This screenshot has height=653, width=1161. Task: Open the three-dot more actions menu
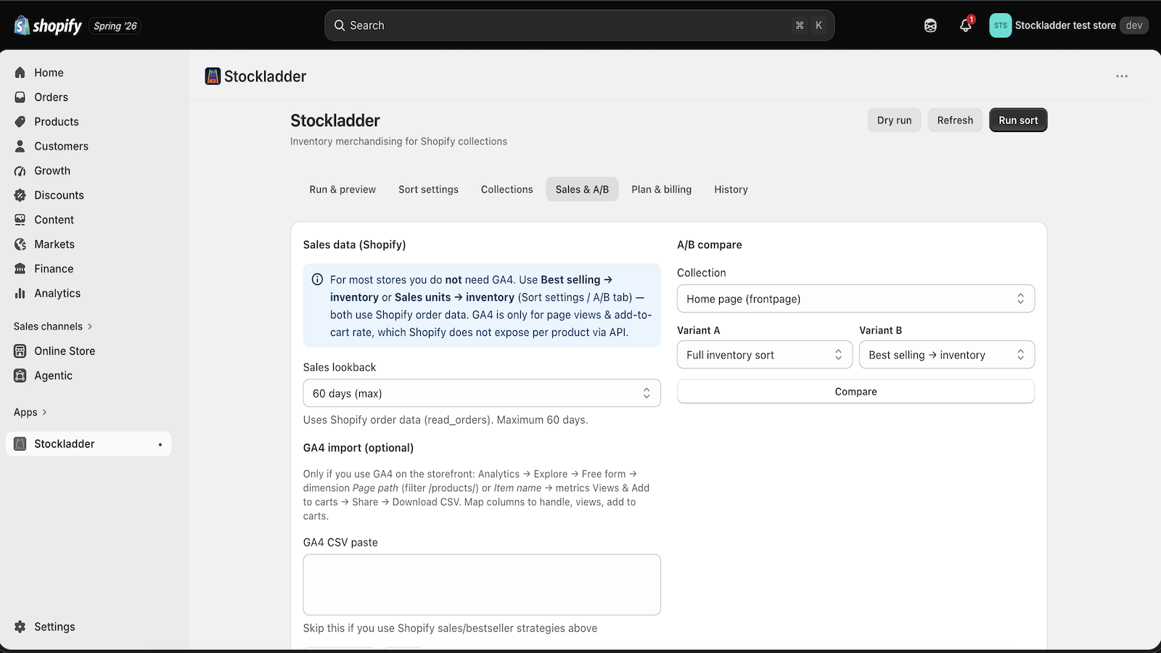tap(1122, 76)
